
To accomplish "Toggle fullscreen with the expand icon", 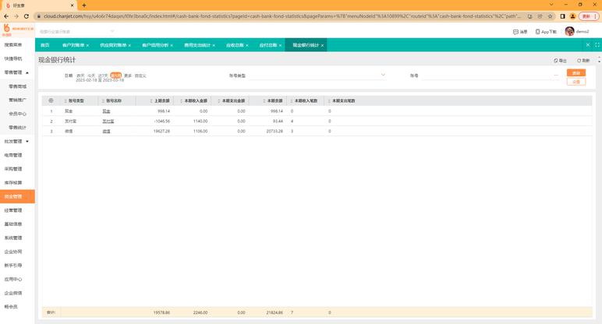I will click(597, 45).
